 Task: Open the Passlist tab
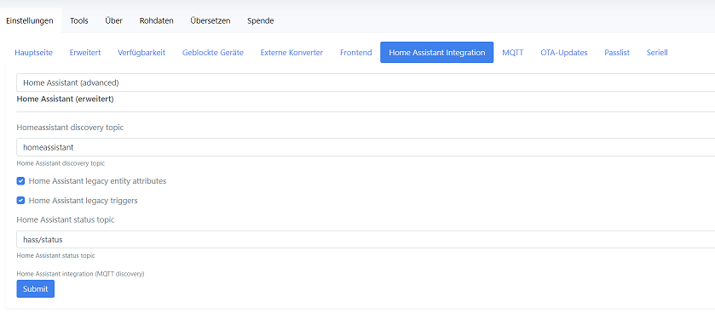point(617,53)
